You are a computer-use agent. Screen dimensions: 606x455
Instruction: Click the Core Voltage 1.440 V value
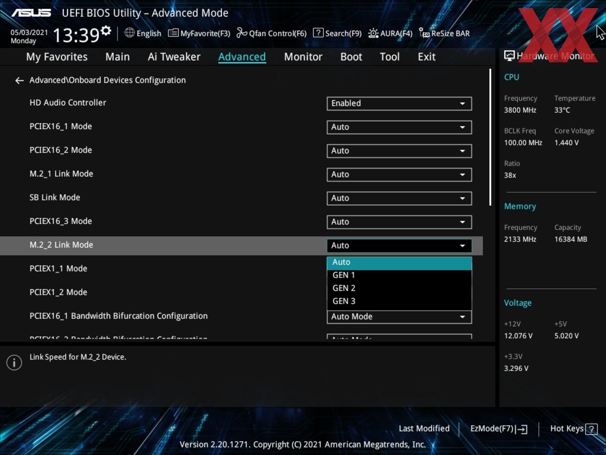tap(566, 143)
